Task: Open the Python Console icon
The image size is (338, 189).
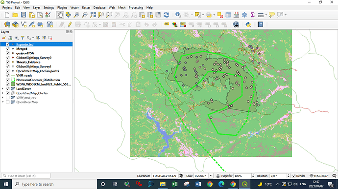Action: click(x=248, y=24)
